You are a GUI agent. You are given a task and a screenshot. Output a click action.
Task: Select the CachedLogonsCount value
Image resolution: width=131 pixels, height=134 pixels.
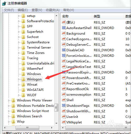tap(79, 39)
